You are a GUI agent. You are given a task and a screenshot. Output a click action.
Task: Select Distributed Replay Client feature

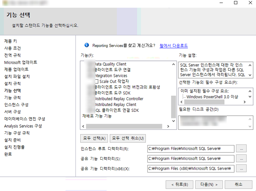click(115, 104)
